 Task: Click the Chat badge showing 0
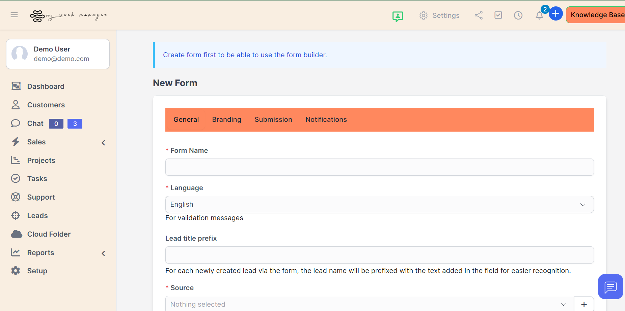coord(56,124)
